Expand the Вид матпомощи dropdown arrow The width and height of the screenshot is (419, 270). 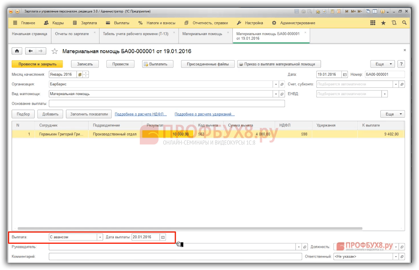pyautogui.click(x=276, y=94)
